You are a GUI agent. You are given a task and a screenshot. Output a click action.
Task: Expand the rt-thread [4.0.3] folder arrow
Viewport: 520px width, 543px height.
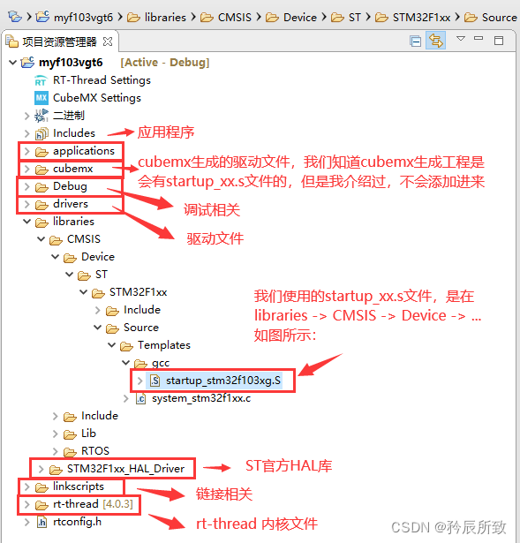click(x=26, y=504)
